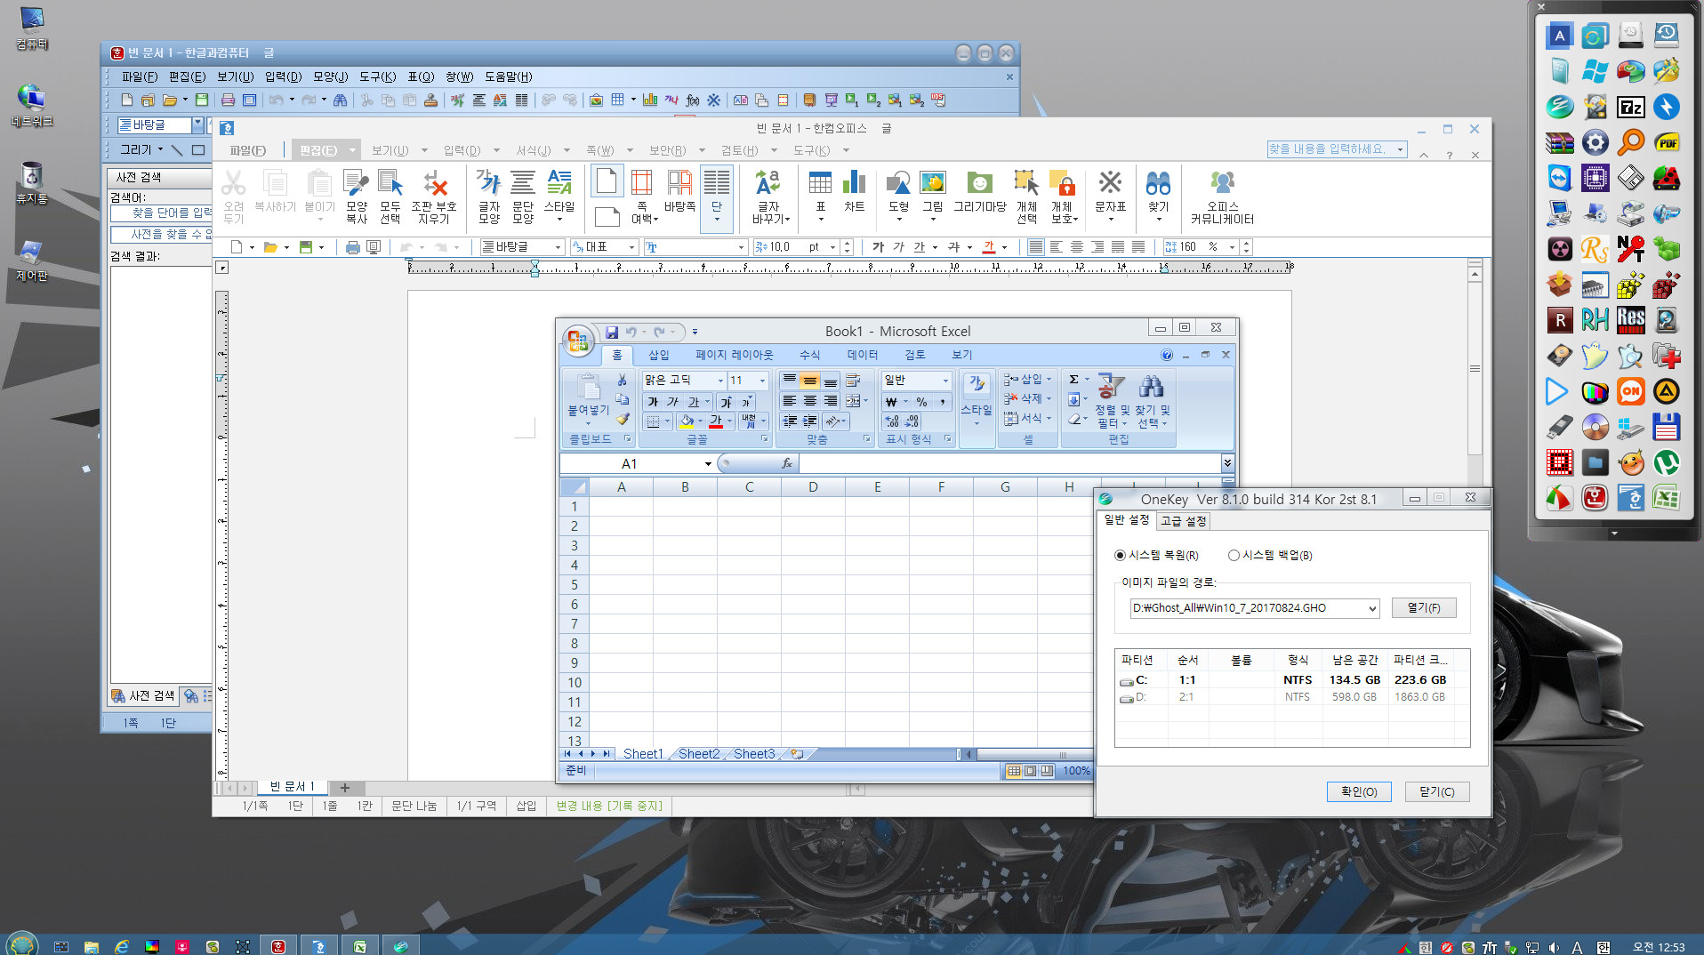The image size is (1704, 955).
Task: Click the 휴지통 (recycle bin) desktop icon
Action: (x=31, y=182)
